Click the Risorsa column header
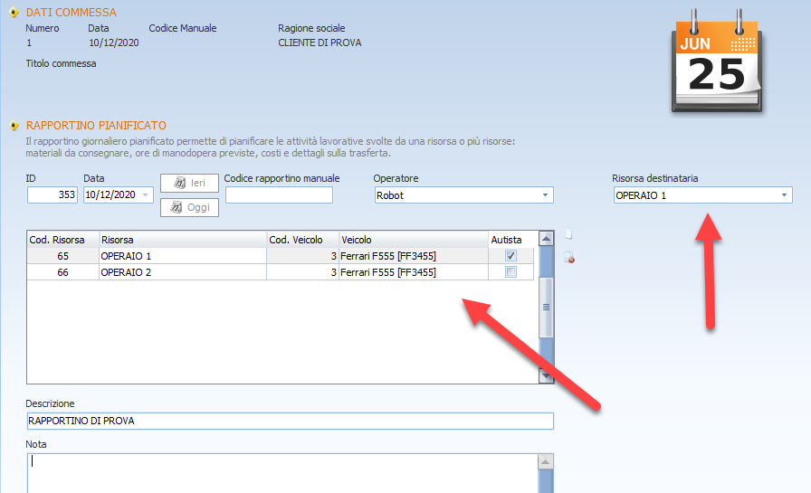811x493 pixels. (x=183, y=240)
